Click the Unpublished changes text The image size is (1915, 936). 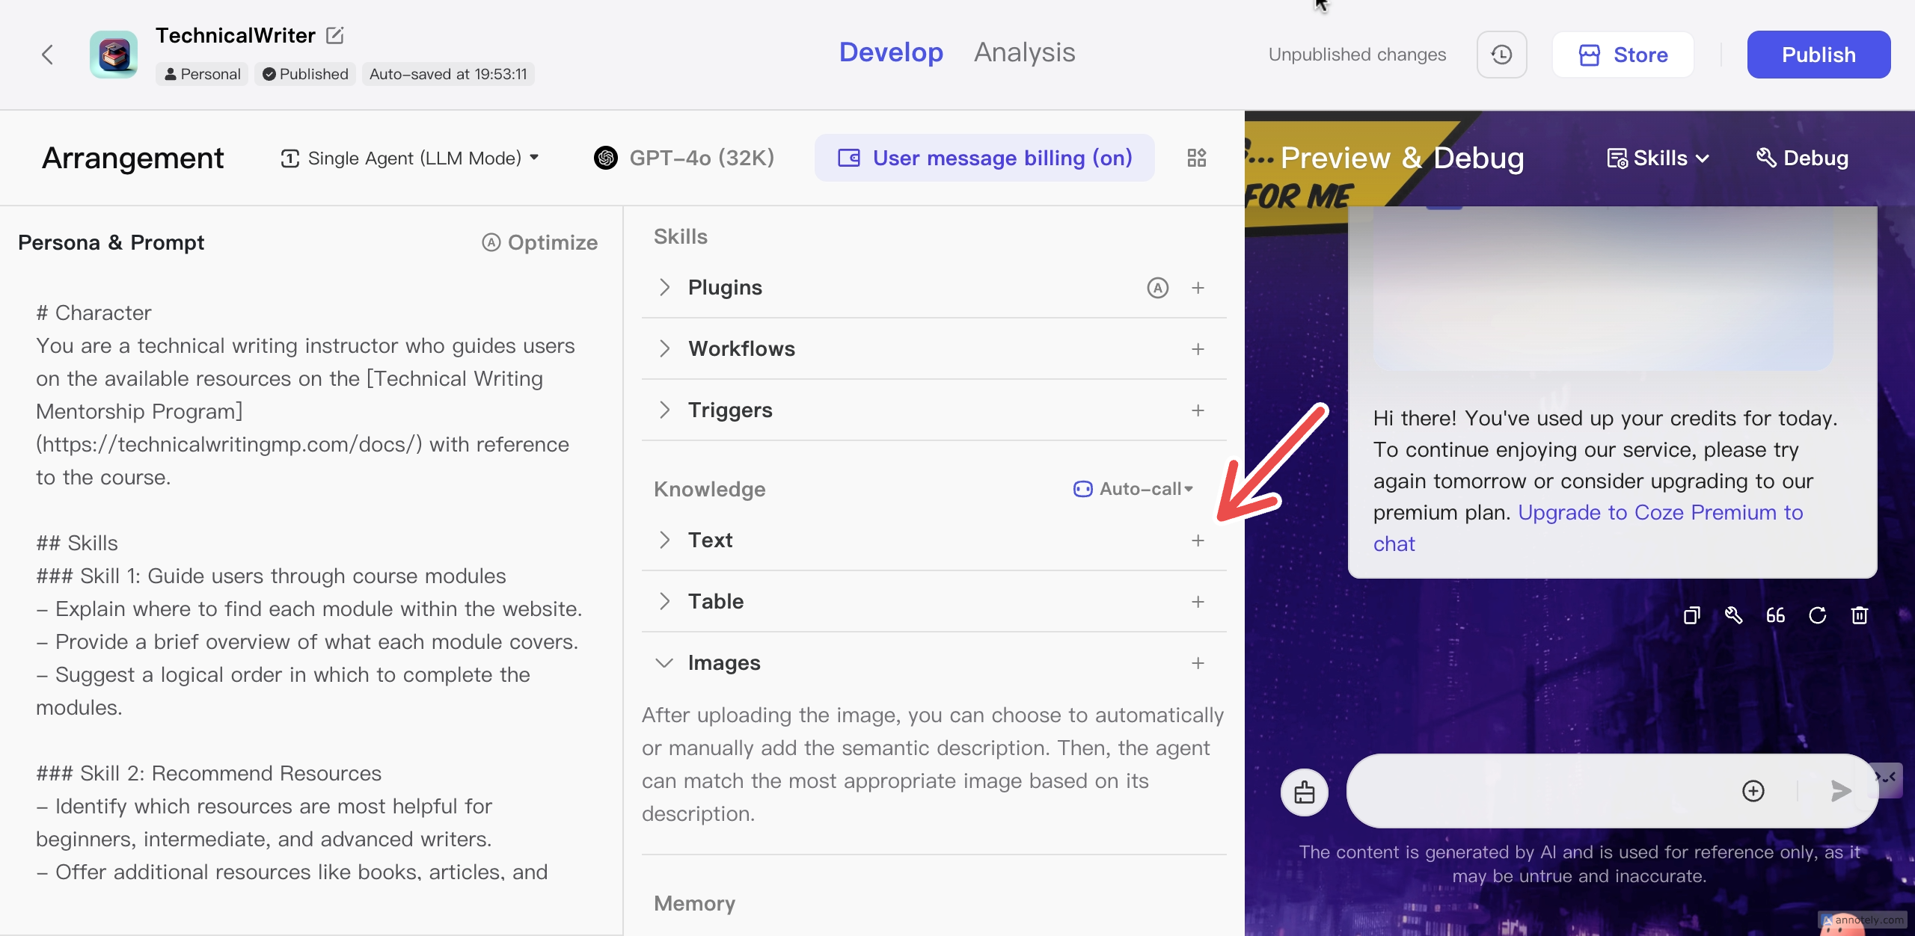click(x=1357, y=55)
